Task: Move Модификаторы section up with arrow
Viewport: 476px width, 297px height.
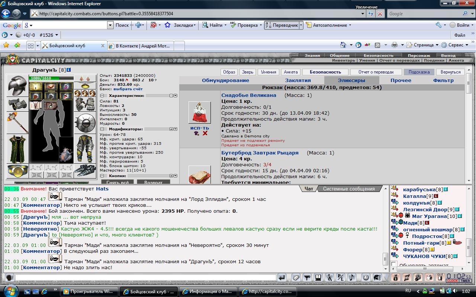Action: click(x=171, y=129)
